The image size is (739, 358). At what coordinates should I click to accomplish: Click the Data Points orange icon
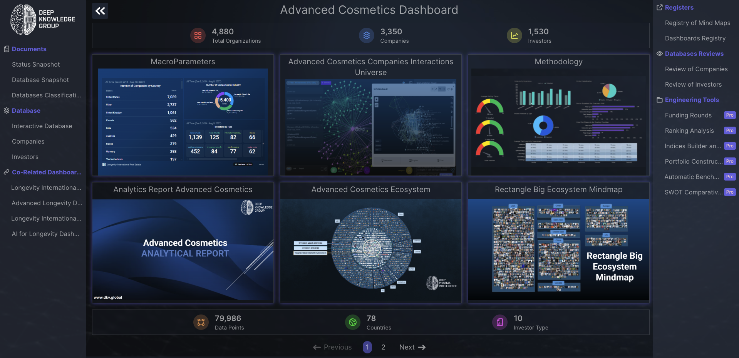(201, 323)
